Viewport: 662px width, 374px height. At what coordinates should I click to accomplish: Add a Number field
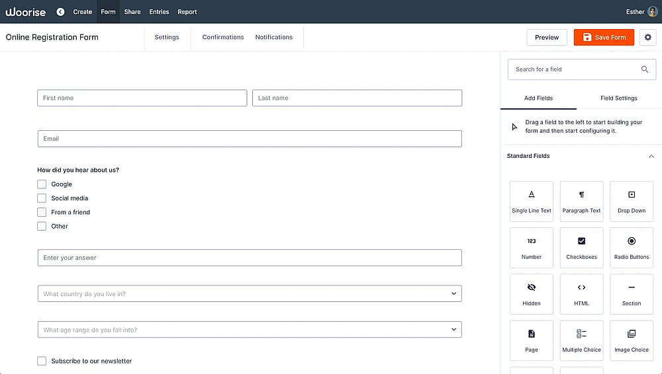(x=531, y=248)
